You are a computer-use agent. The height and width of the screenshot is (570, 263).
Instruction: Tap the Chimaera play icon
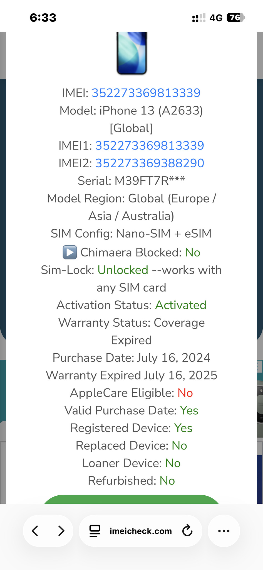click(70, 252)
